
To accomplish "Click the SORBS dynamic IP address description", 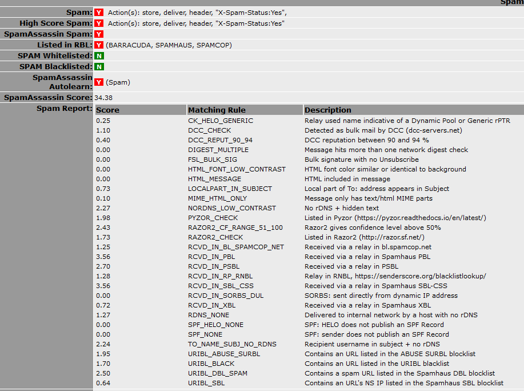I will tap(381, 296).
